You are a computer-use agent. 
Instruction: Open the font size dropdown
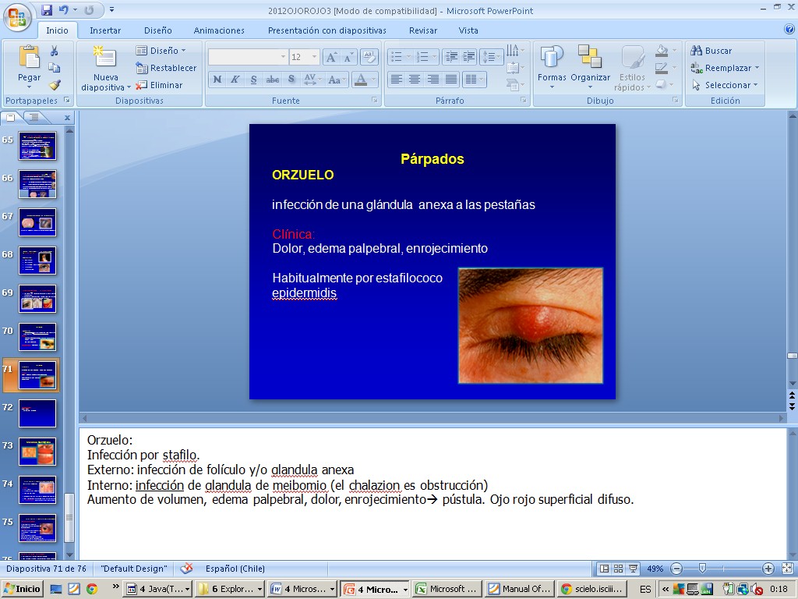click(314, 57)
